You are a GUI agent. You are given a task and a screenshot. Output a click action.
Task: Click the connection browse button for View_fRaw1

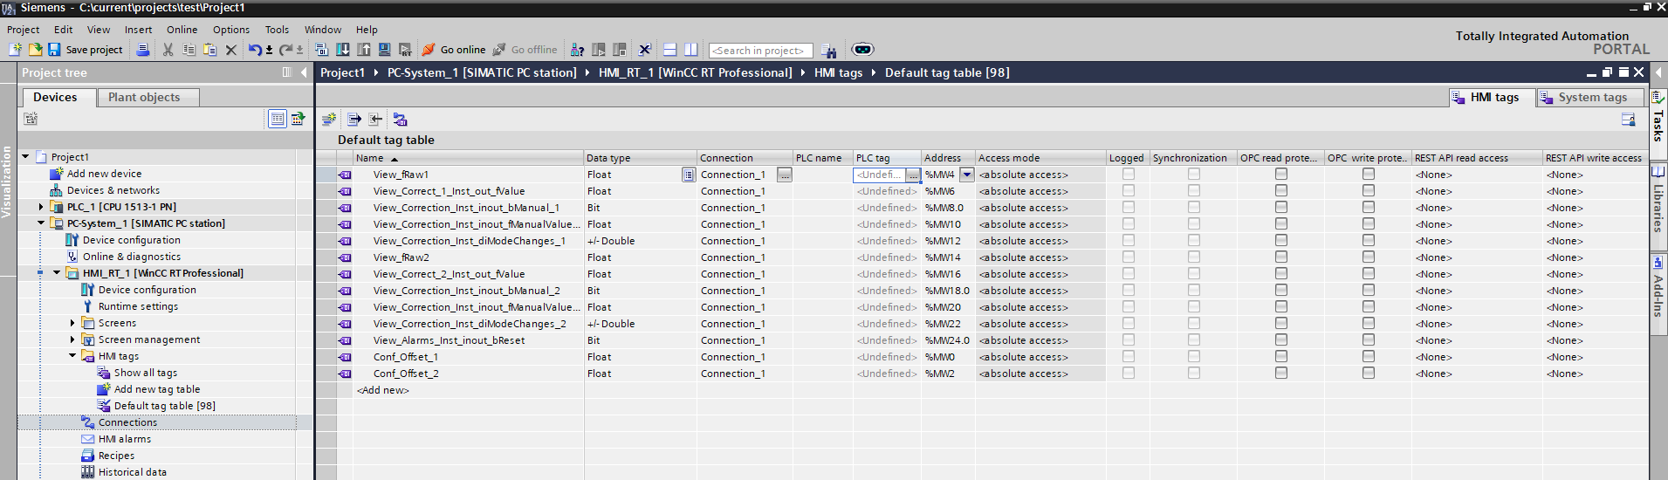785,175
